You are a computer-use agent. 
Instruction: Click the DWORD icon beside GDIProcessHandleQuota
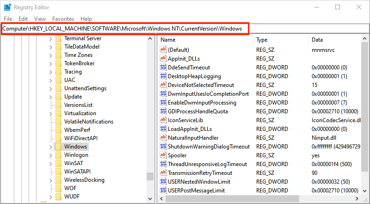point(163,111)
